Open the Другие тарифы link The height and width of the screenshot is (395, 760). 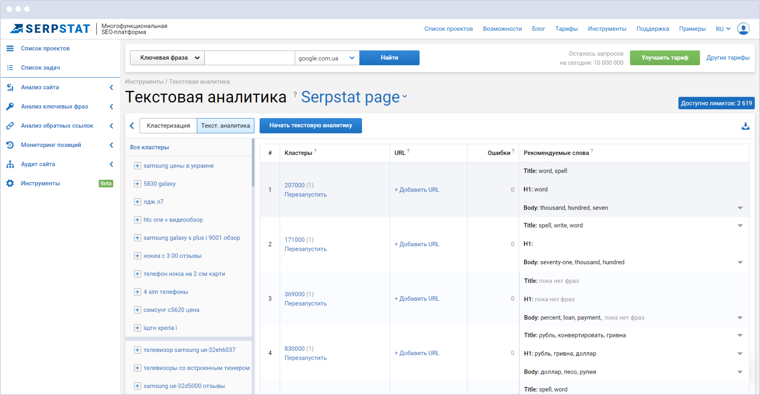point(728,58)
